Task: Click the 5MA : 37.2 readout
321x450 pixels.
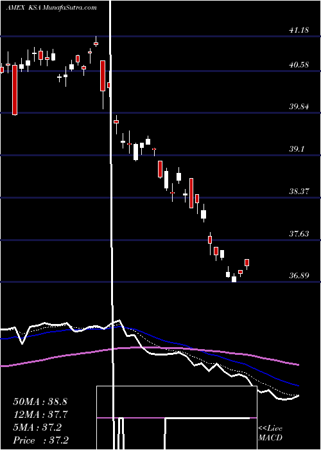Action: pyautogui.click(x=37, y=428)
